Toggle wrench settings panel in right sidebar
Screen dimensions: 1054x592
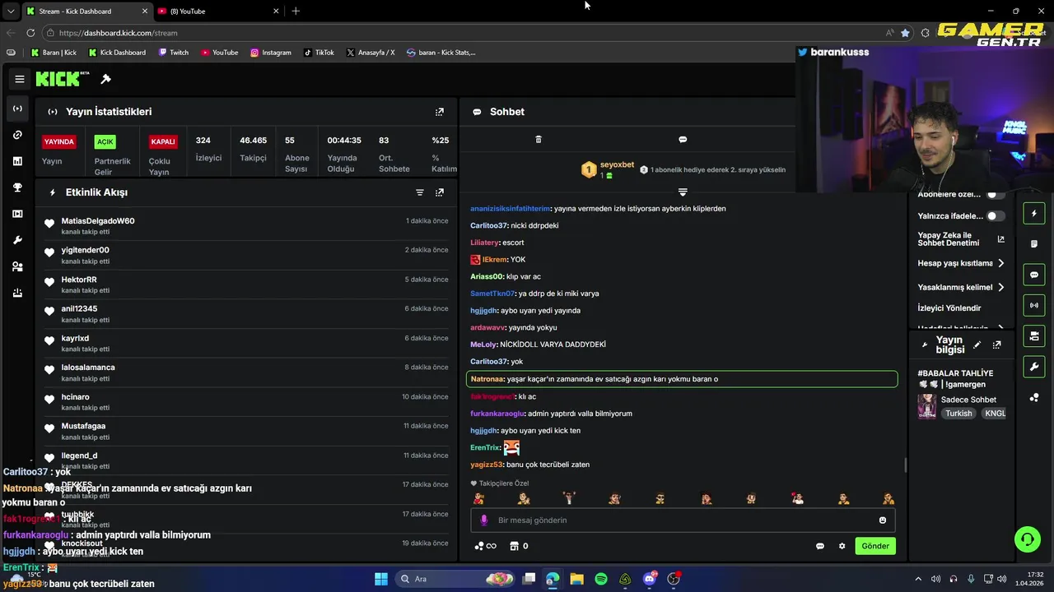(x=1034, y=366)
